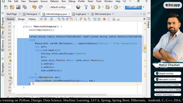
Task: Open the Output side panel
Action: point(148,23)
